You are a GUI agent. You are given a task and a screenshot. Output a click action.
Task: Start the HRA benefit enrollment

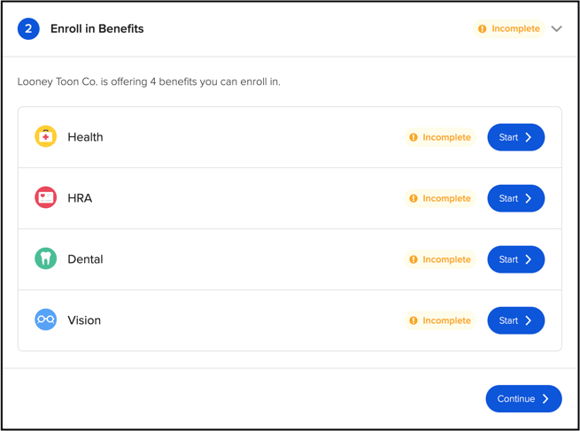pyautogui.click(x=515, y=198)
